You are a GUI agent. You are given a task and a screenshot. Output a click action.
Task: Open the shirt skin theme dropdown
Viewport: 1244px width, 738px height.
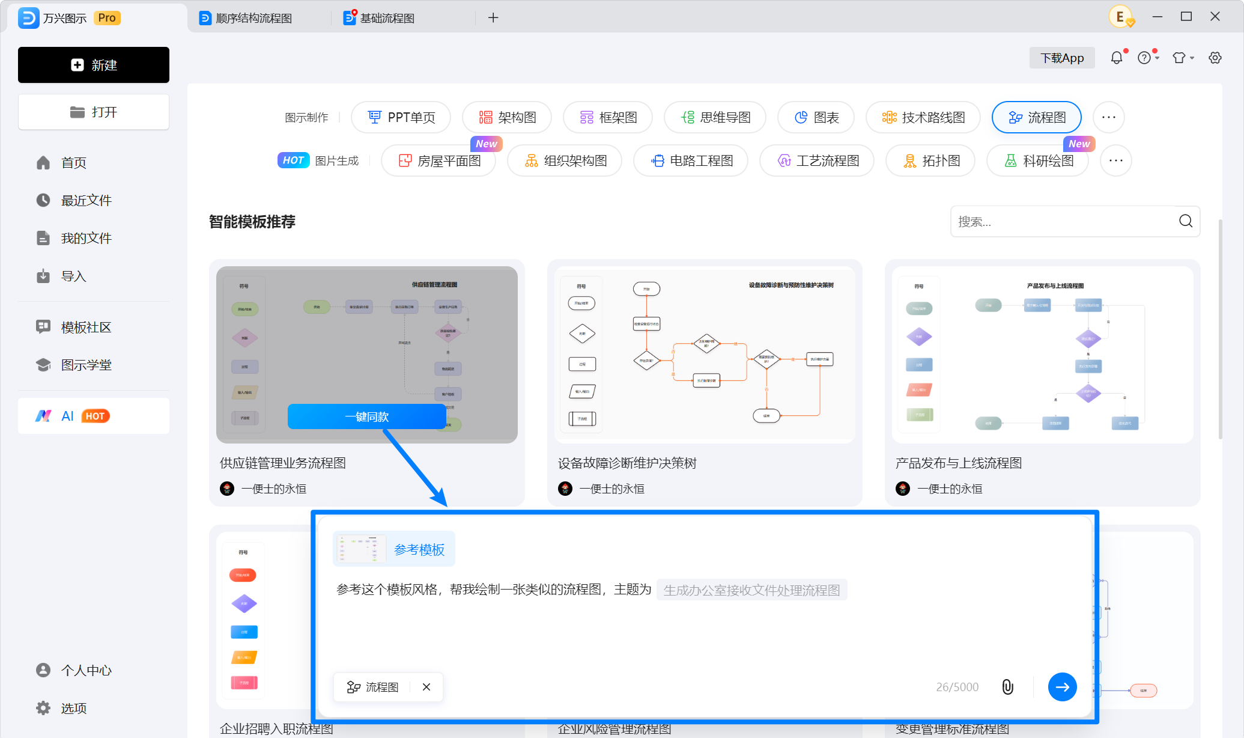[1183, 58]
